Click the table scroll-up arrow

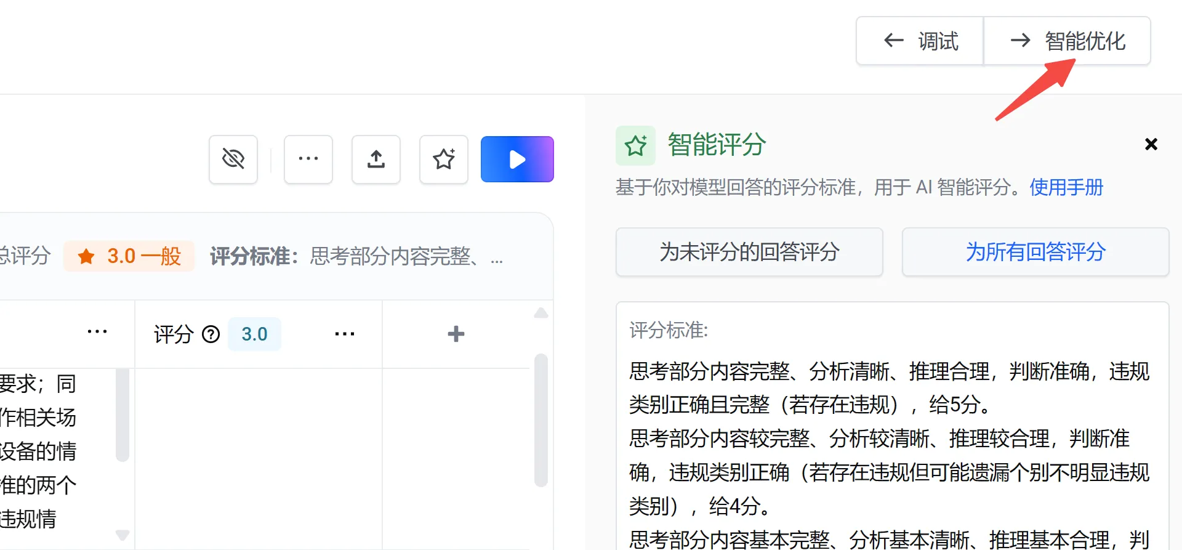click(541, 313)
